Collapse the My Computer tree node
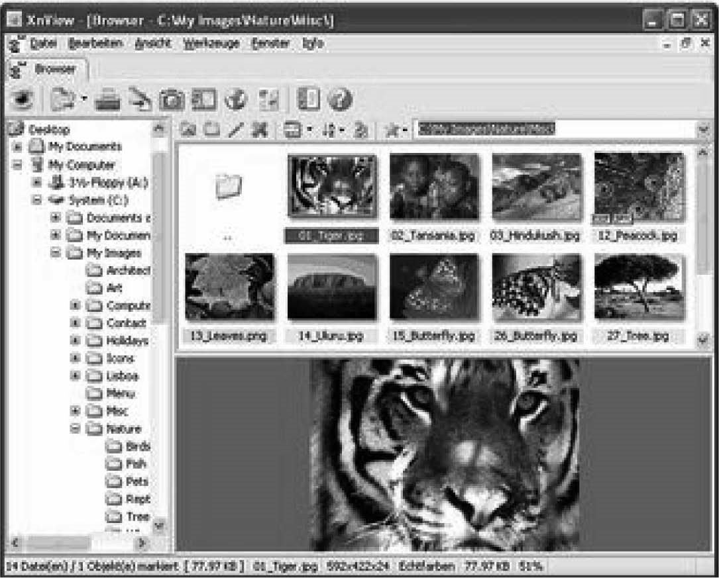The image size is (719, 578). pyautogui.click(x=17, y=165)
